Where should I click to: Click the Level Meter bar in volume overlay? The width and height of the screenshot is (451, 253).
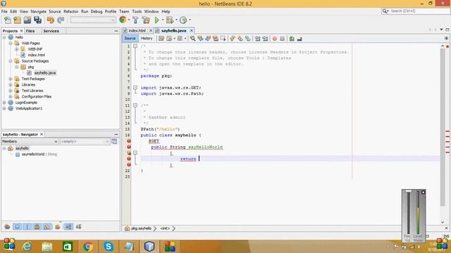[418, 212]
